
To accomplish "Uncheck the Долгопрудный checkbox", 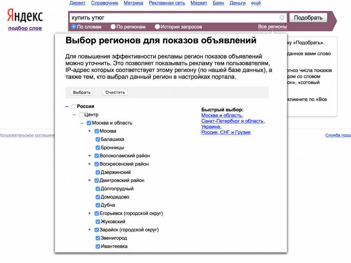I will (x=98, y=189).
